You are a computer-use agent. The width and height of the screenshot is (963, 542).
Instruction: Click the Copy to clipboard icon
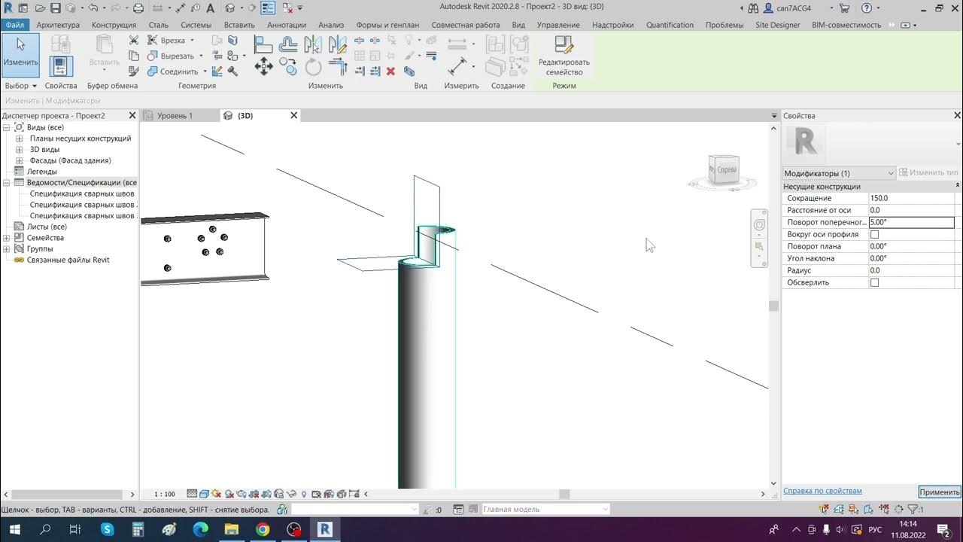coord(134,56)
